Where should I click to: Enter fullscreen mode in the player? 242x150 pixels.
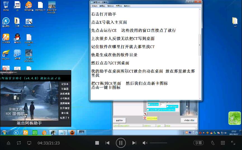[233, 143]
